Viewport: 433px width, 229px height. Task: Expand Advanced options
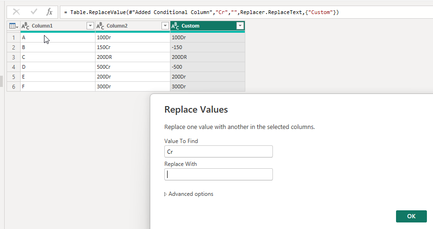click(189, 194)
